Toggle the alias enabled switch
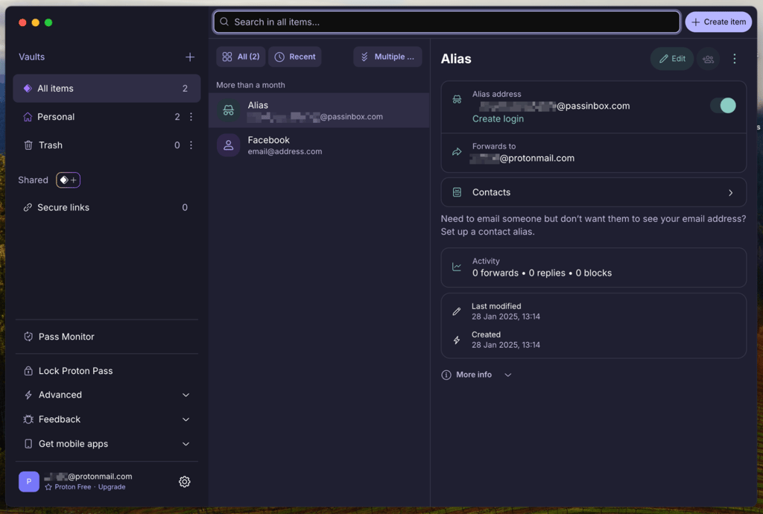This screenshot has width=763, height=514. point(723,106)
